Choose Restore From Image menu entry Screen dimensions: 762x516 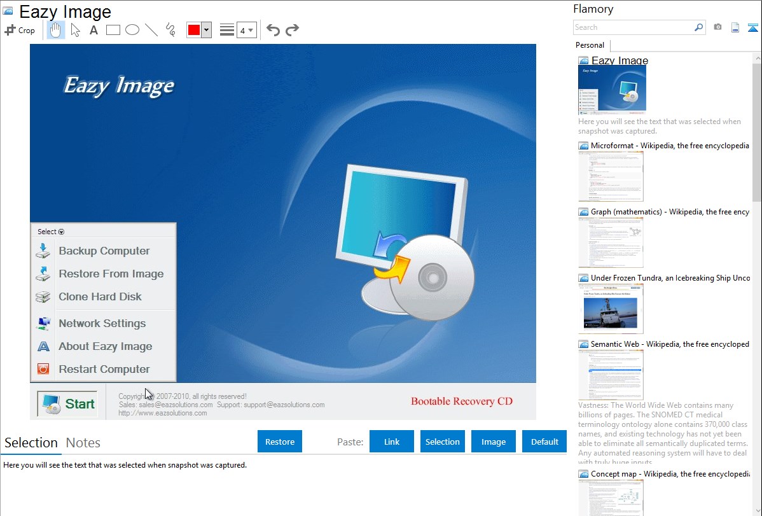[111, 274]
